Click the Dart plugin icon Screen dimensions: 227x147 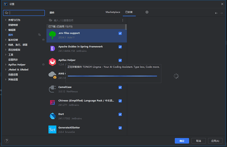tap(52, 116)
